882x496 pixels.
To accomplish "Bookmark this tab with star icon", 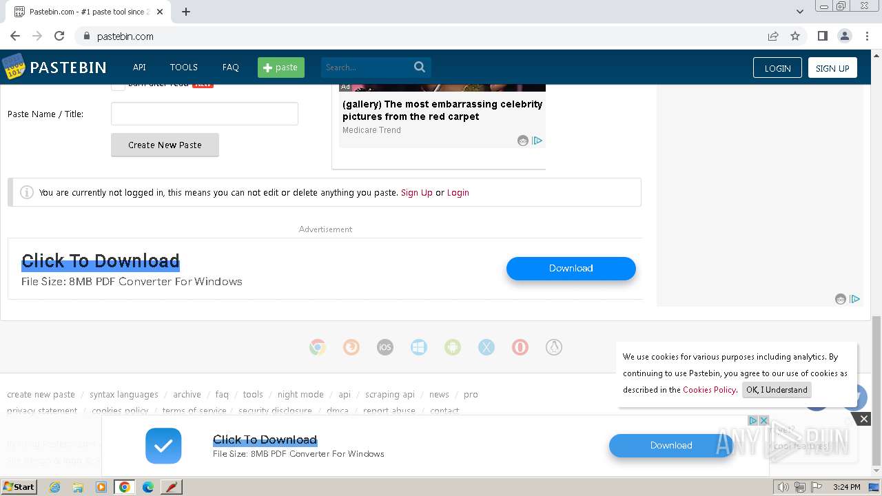I will click(x=795, y=36).
